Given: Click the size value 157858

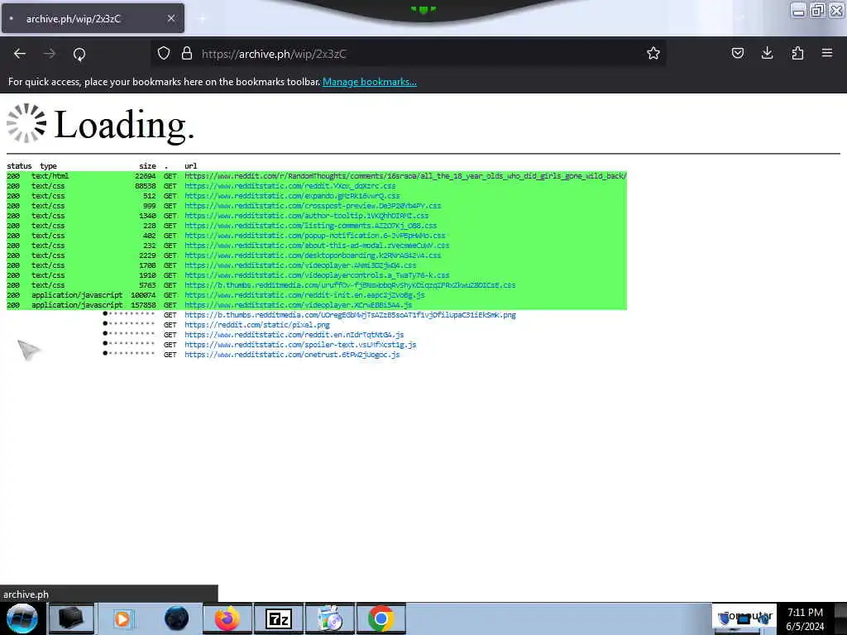Looking at the screenshot, I should tap(143, 305).
